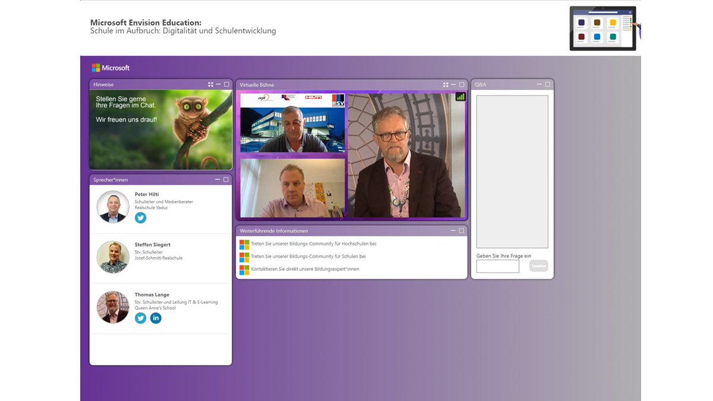Click the name "Thomas Lange"
The height and width of the screenshot is (401, 713).
point(152,295)
